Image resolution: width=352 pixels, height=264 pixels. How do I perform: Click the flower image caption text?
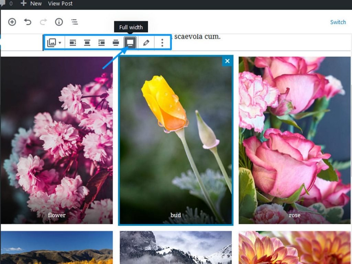click(x=56, y=215)
